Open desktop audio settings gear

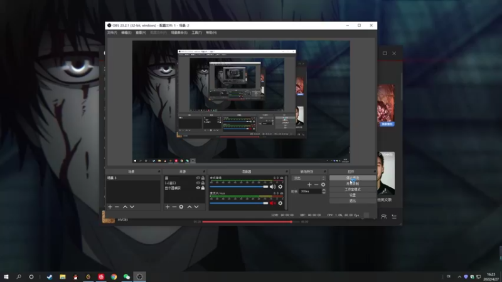pos(280,187)
